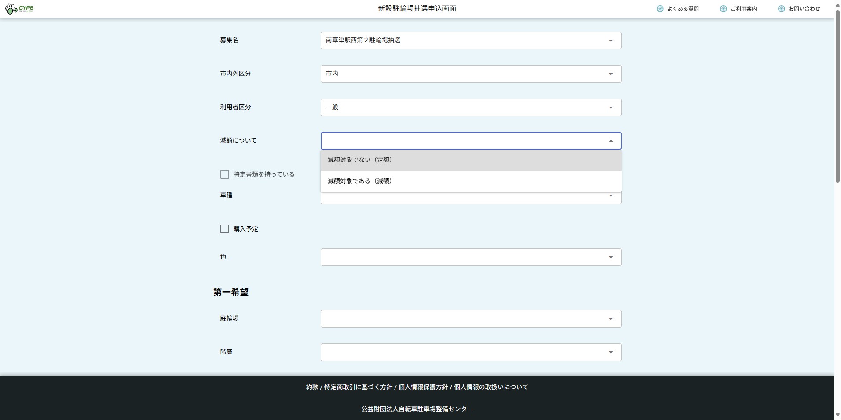Enable the 購入予定 checkbox

pyautogui.click(x=225, y=229)
